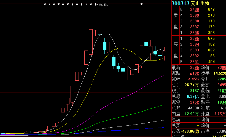Select sell level 1 price 2396
The image size is (226, 137).
[x=195, y=33]
